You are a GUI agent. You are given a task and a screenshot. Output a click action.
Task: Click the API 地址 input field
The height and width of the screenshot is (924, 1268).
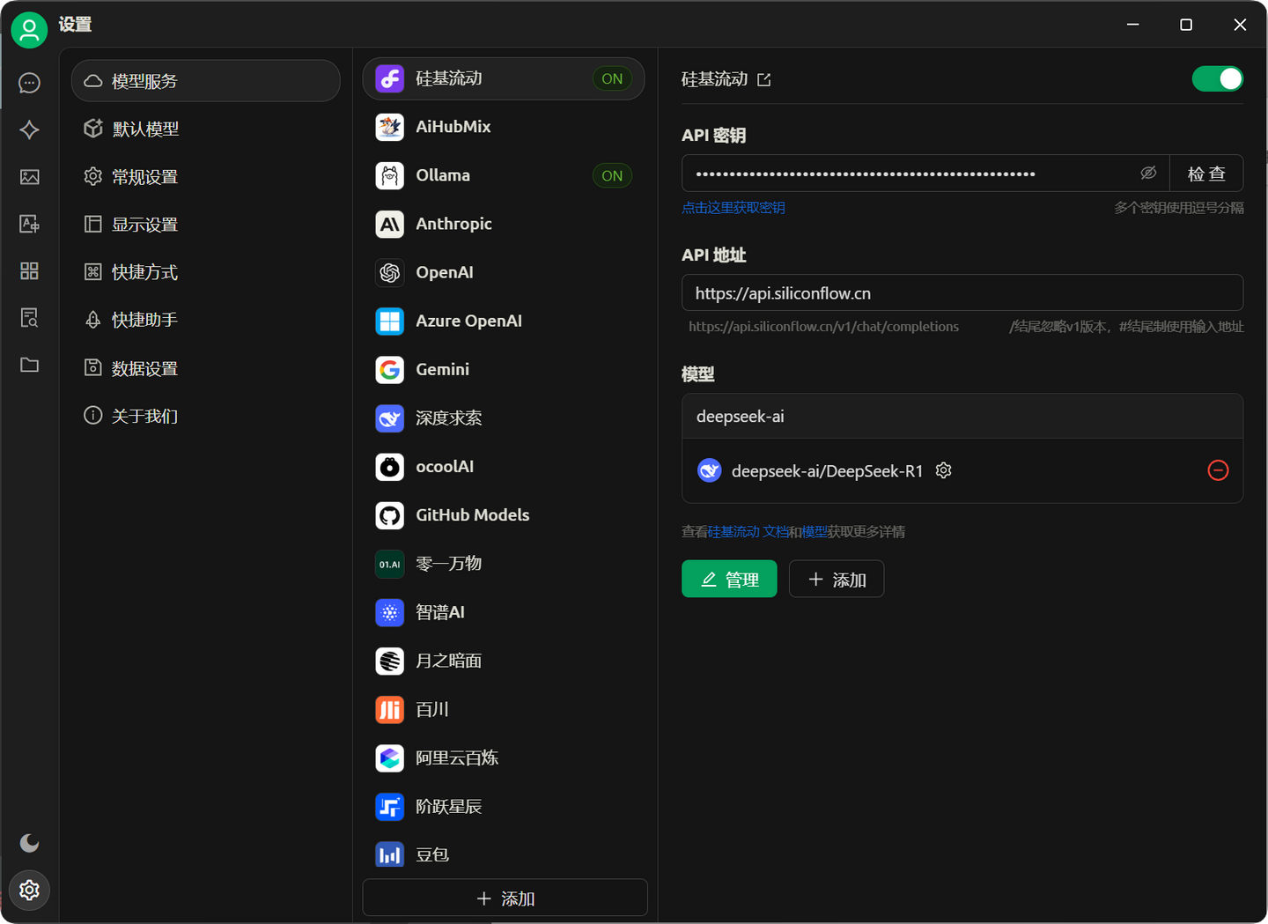point(962,292)
